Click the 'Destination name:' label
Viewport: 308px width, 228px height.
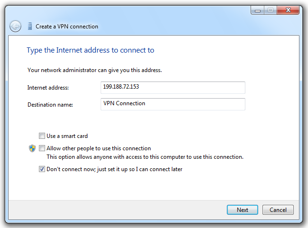point(50,105)
